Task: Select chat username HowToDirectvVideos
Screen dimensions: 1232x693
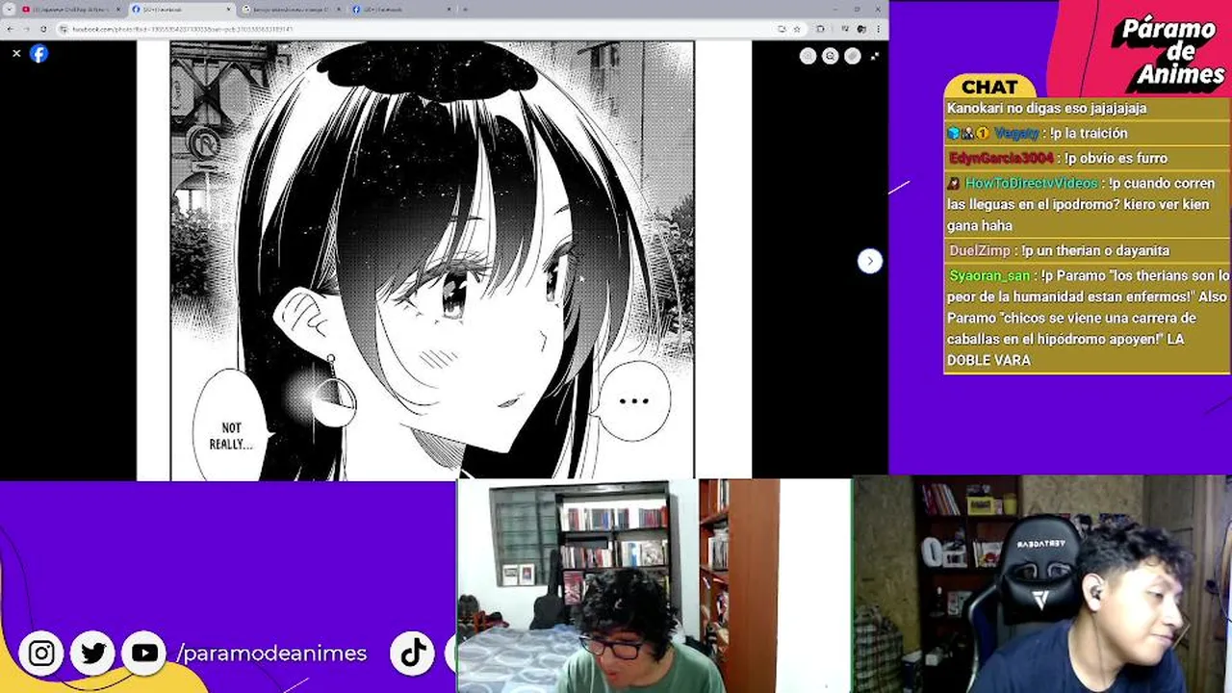Action: pos(1031,183)
